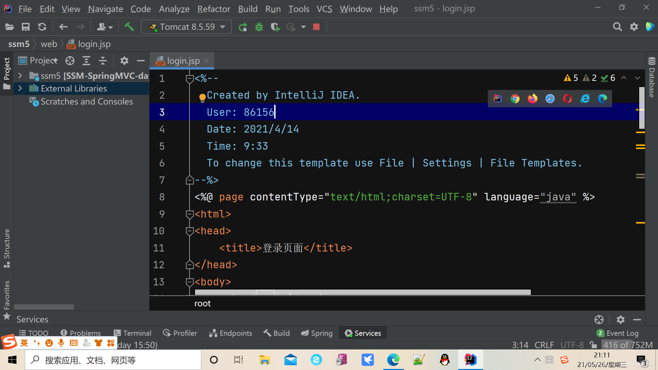Expand External Libraries tree node
The width and height of the screenshot is (658, 370).
(20, 88)
